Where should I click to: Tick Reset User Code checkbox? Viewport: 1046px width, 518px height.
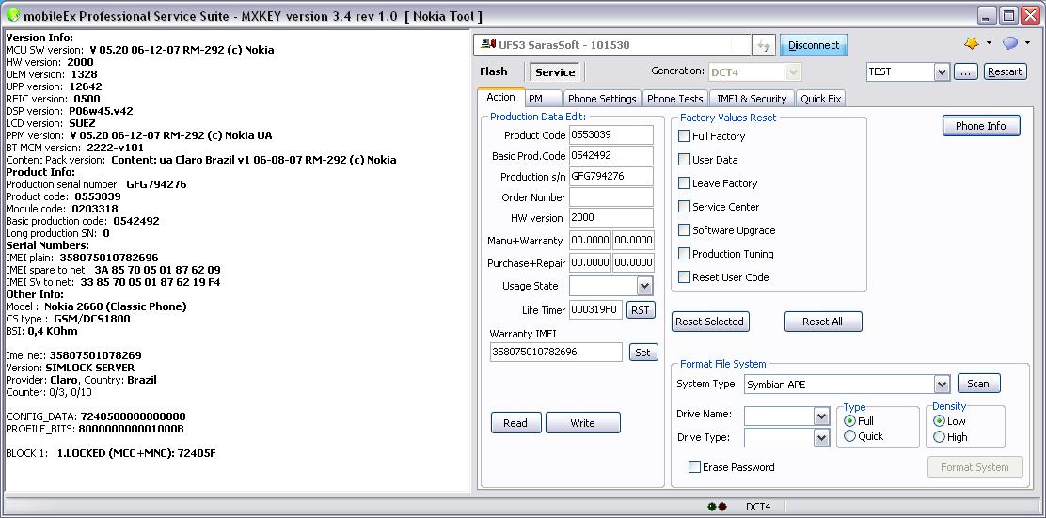tap(684, 276)
